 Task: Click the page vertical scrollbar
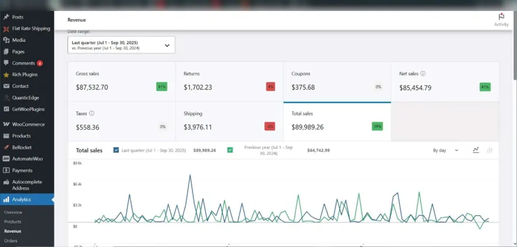515,46
